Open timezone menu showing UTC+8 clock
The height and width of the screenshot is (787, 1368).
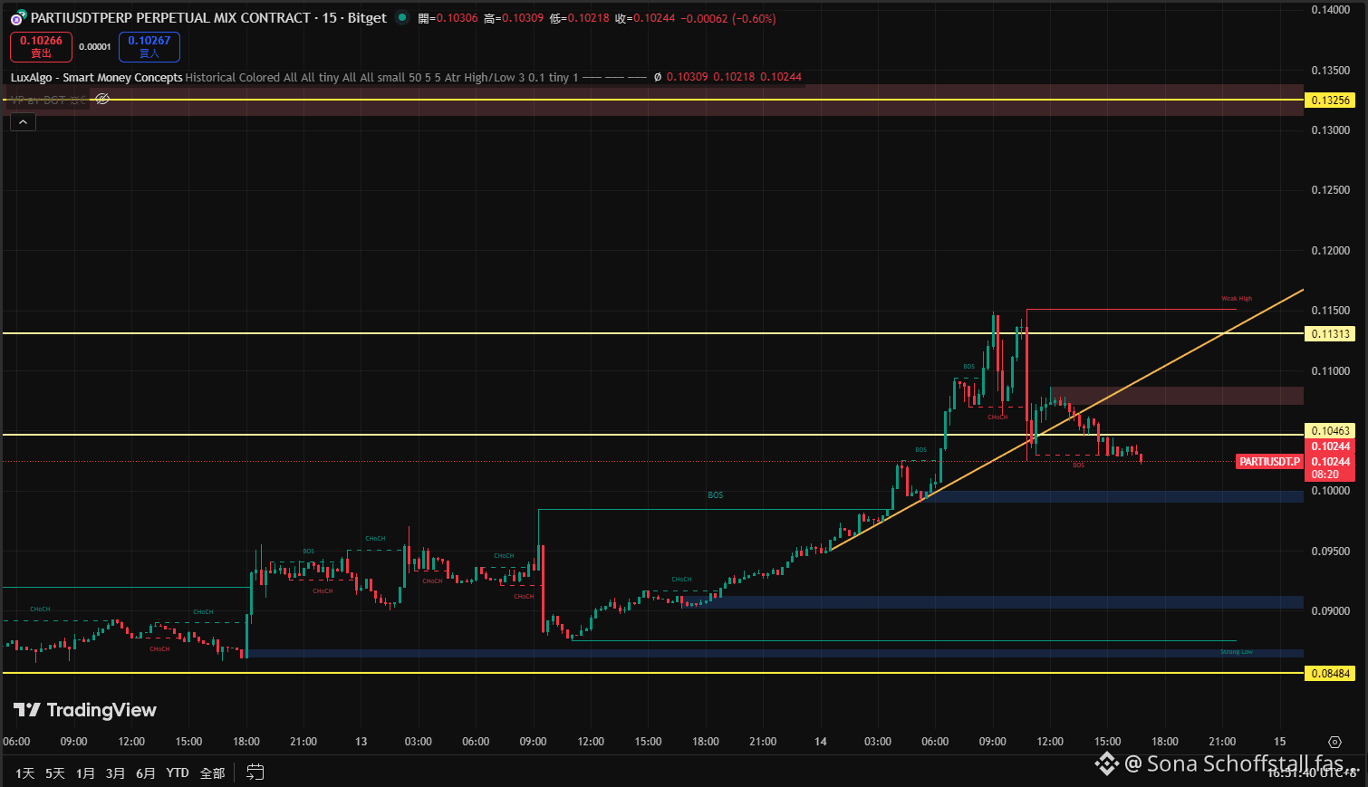coord(1313,773)
